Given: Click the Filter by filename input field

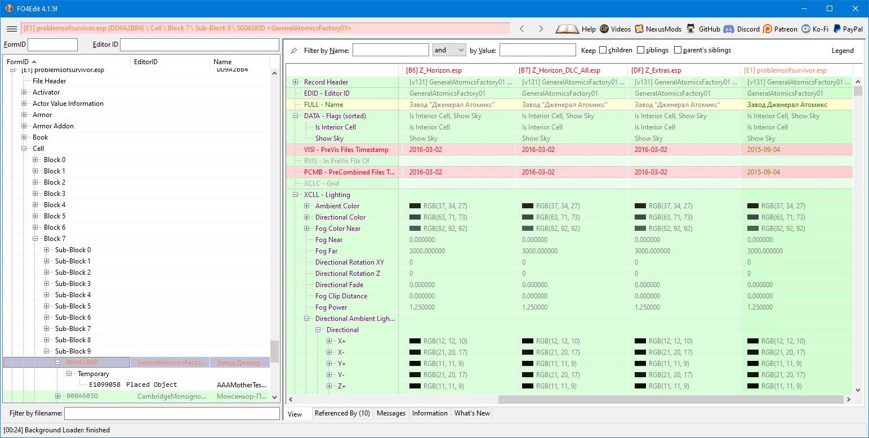Looking at the screenshot, I should [172, 414].
